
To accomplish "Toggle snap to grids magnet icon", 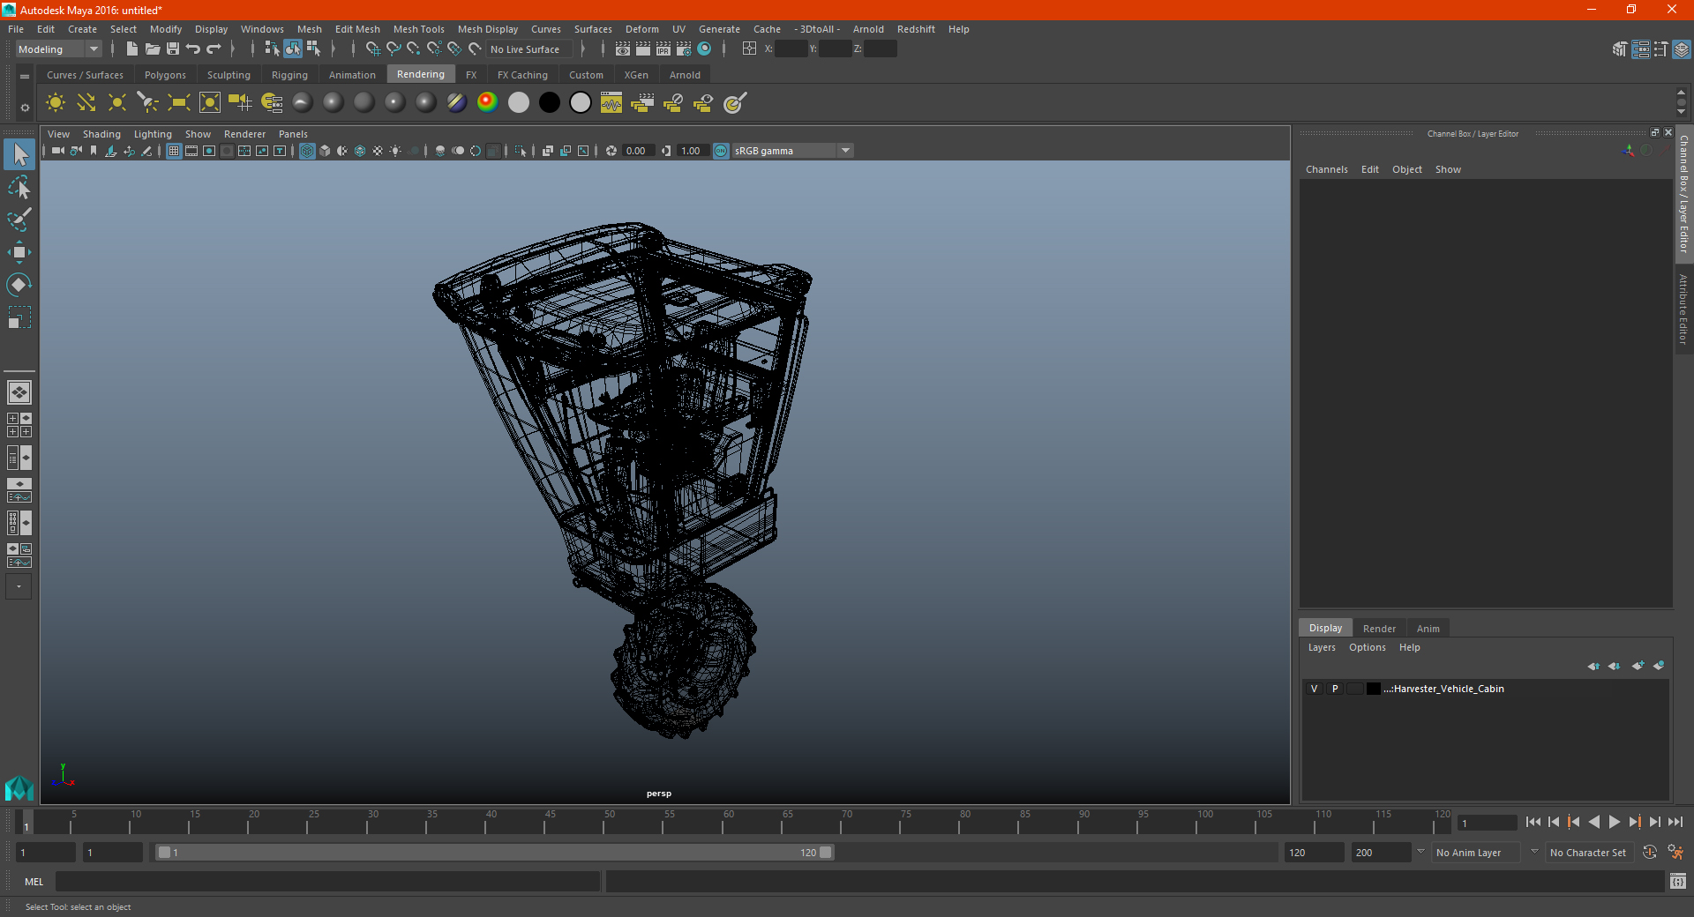I will pyautogui.click(x=373, y=49).
